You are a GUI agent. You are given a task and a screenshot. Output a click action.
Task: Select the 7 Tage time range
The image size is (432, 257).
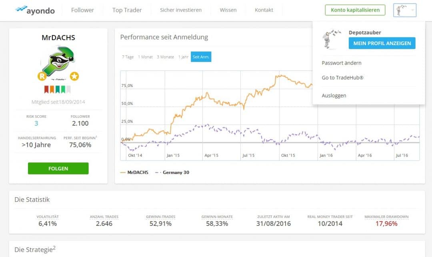coord(128,57)
